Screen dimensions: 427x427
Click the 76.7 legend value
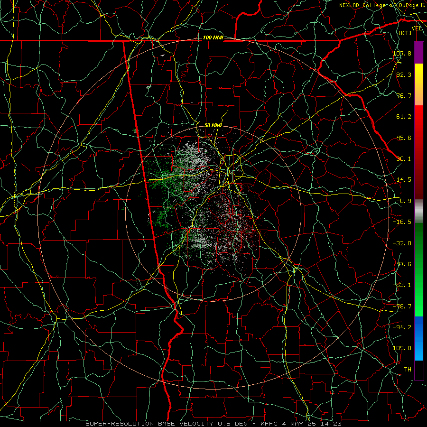[404, 95]
